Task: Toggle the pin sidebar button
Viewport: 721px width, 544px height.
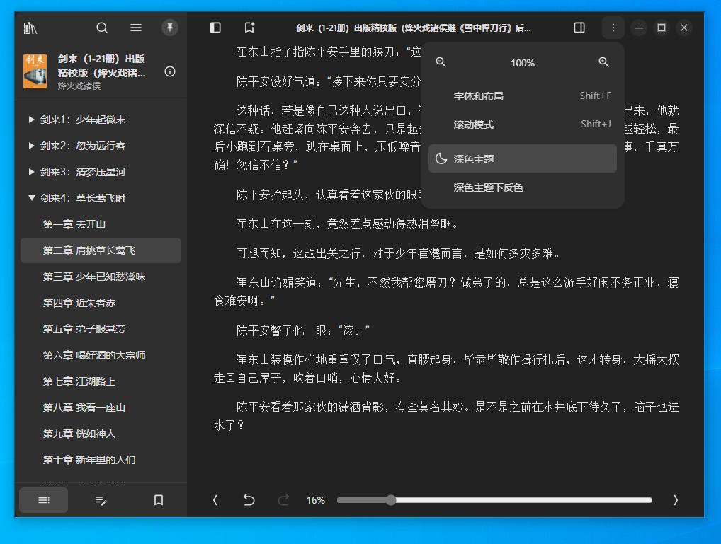Action: pyautogui.click(x=170, y=28)
